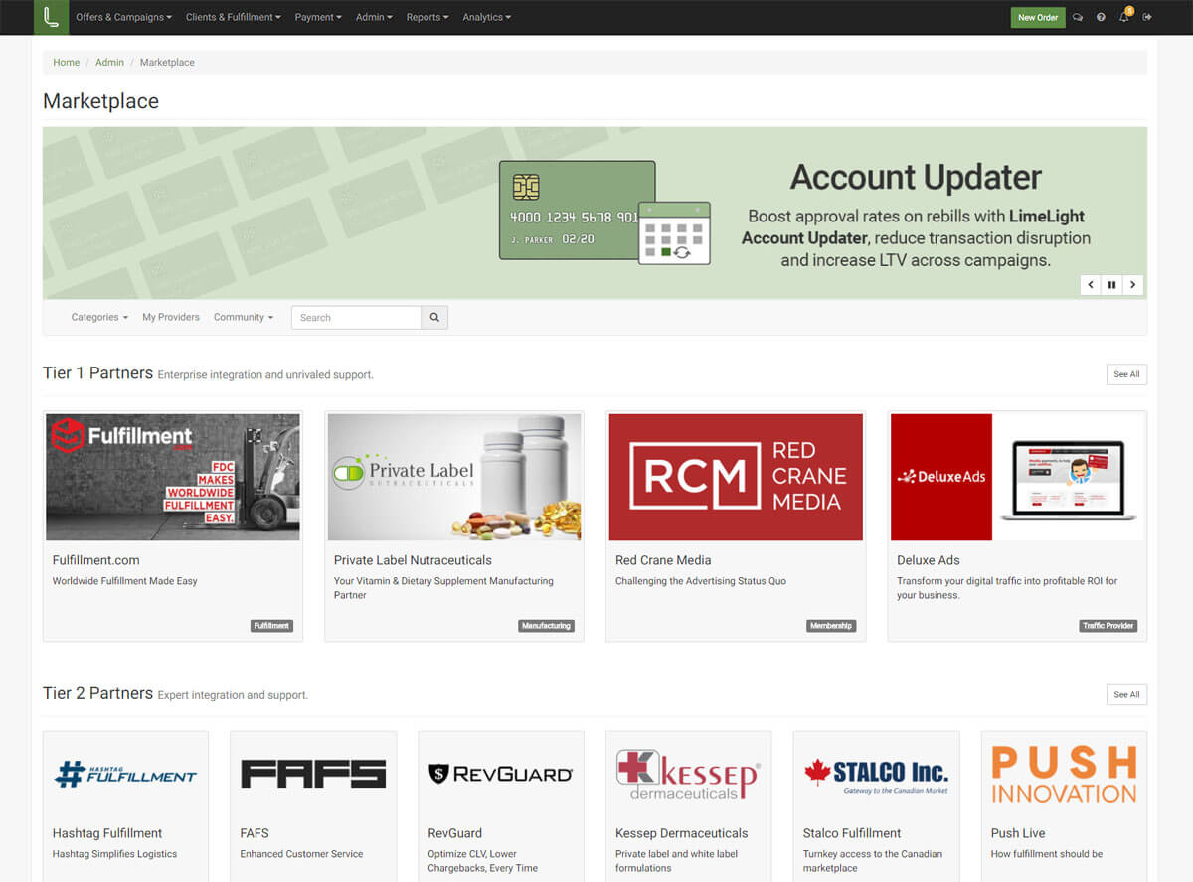Click the search magnifier button
The width and height of the screenshot is (1193, 882).
coord(434,318)
